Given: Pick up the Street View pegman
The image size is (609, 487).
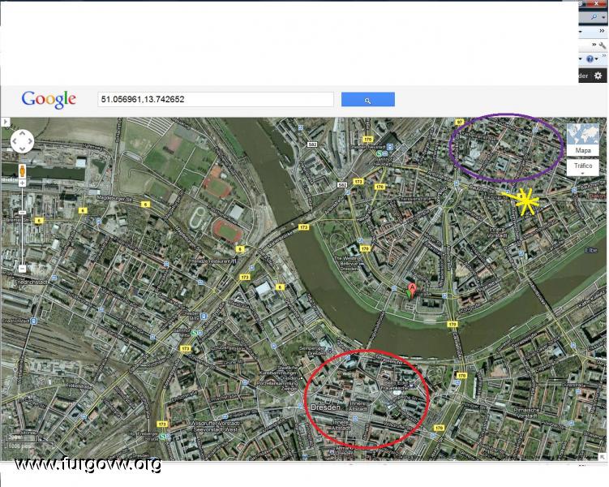Looking at the screenshot, I should pyautogui.click(x=22, y=171).
